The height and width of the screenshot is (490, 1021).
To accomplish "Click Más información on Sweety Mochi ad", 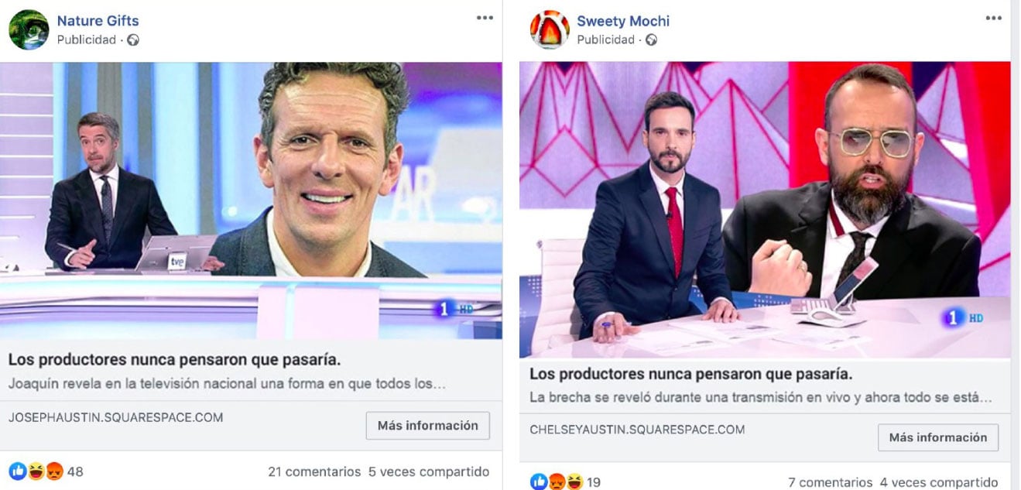I will pyautogui.click(x=938, y=437).
